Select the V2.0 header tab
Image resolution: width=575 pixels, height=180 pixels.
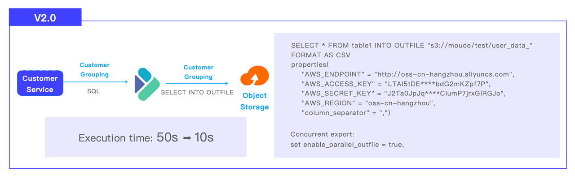pos(45,18)
